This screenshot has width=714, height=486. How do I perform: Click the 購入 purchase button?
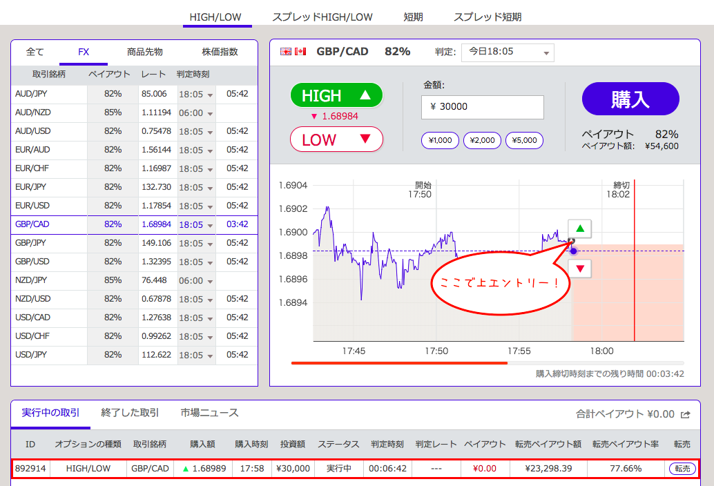point(630,99)
